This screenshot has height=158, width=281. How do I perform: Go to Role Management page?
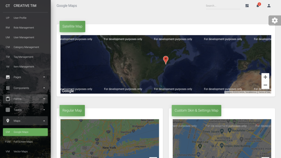[x=24, y=28]
